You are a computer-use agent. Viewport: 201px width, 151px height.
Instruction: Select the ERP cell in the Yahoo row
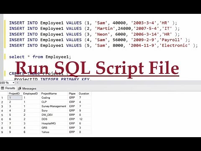pos(72,132)
